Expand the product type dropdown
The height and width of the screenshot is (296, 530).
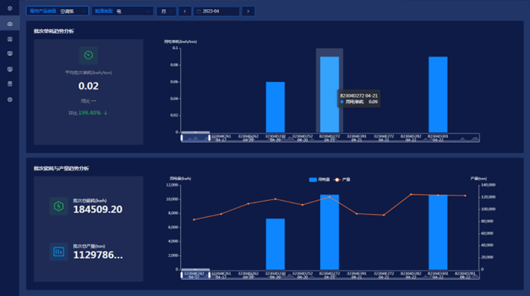58,12
